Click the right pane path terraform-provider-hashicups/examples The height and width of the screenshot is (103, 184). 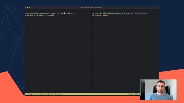107,13
